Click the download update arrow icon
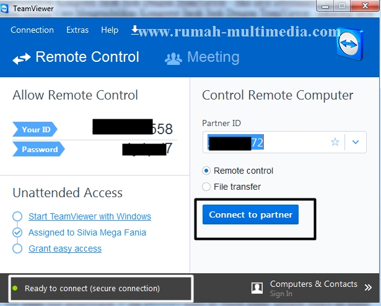The width and height of the screenshot is (381, 306). point(135,30)
